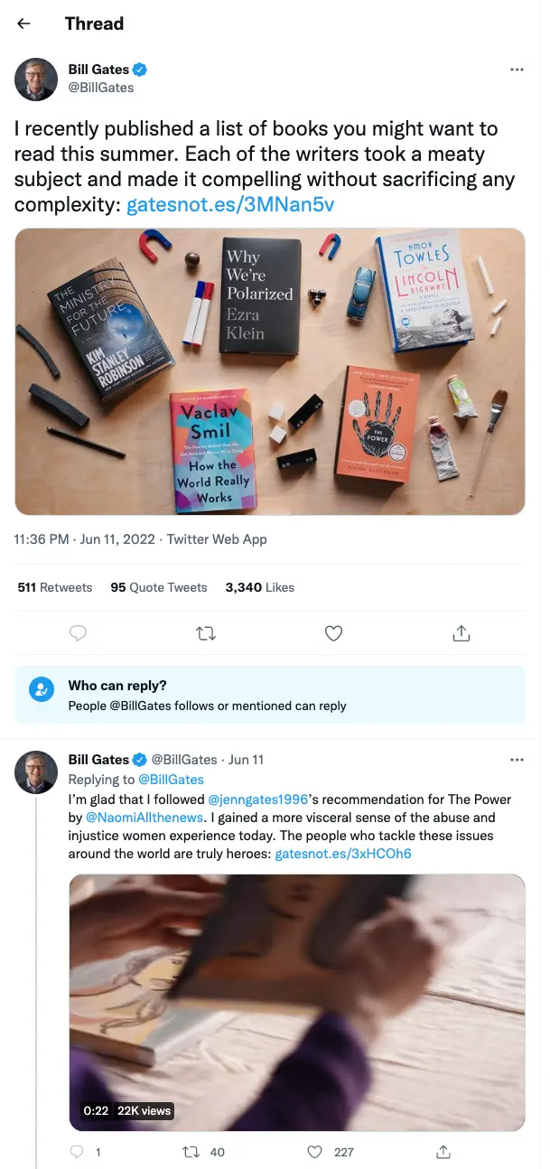
Task: Reply to the main tweet
Action: point(79,633)
